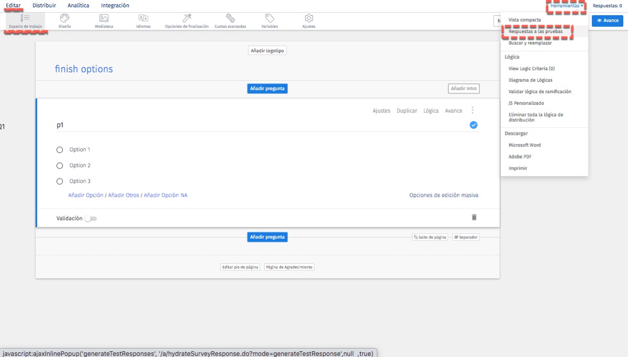
Task: Open the Variables tag icon
Action: 270,18
